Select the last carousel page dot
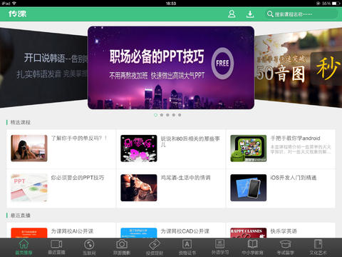This screenshot has width=342, height=257. pos(180,115)
